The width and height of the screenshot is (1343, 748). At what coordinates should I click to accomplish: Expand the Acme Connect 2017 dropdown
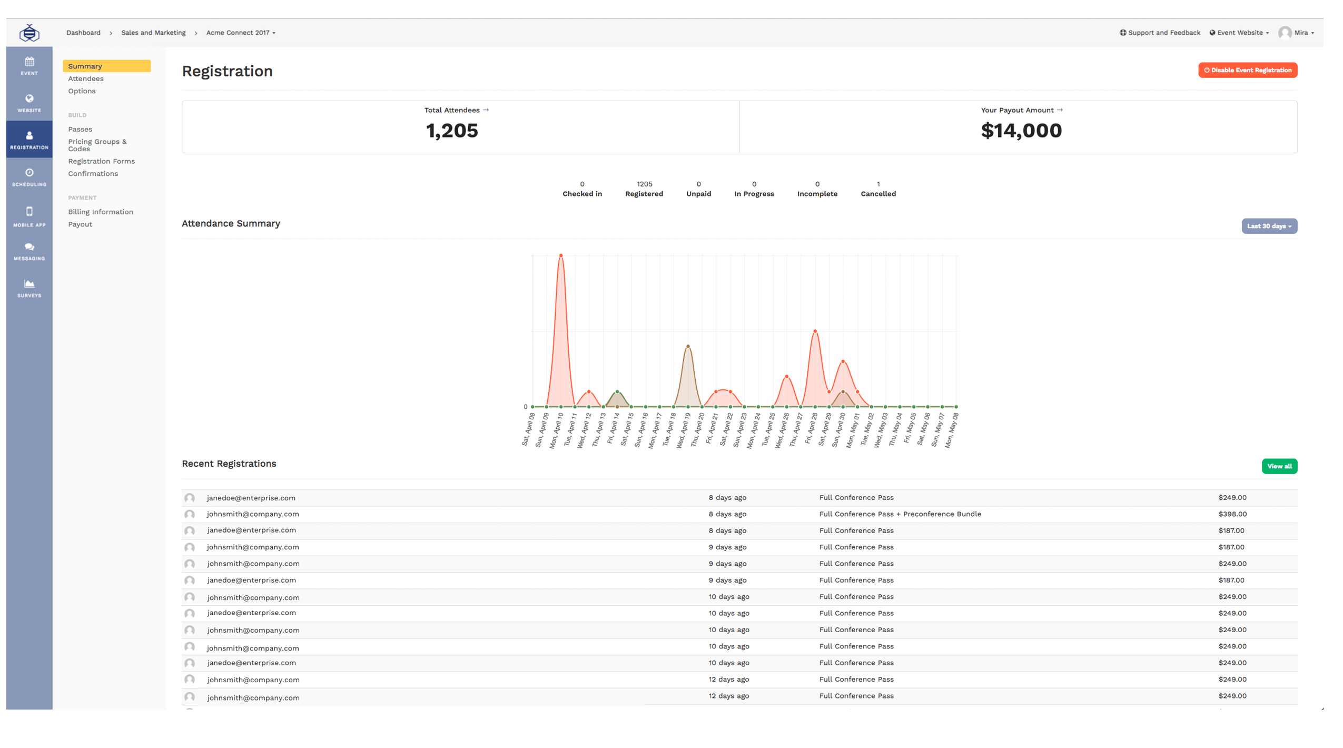pos(241,33)
